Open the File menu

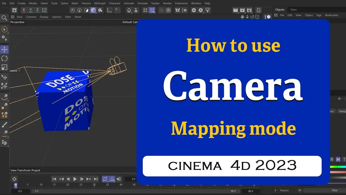(4, 3)
